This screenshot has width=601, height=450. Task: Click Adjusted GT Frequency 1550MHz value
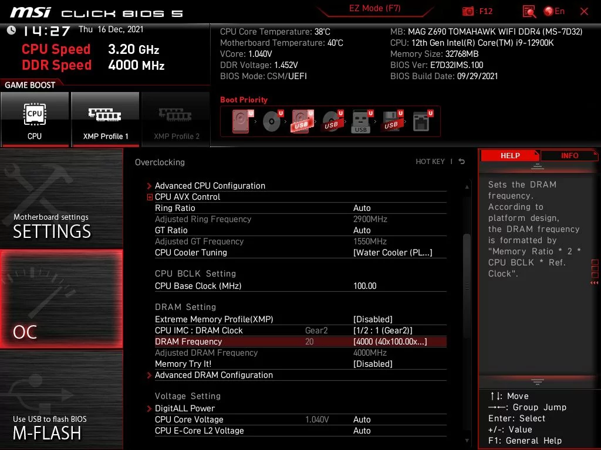click(x=370, y=241)
